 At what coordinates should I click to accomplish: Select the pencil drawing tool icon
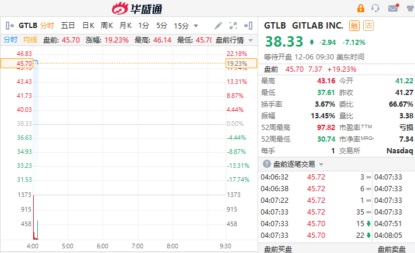tap(219, 26)
